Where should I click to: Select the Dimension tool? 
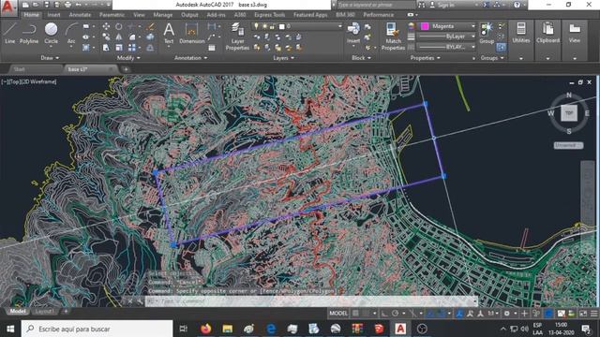[x=191, y=34]
